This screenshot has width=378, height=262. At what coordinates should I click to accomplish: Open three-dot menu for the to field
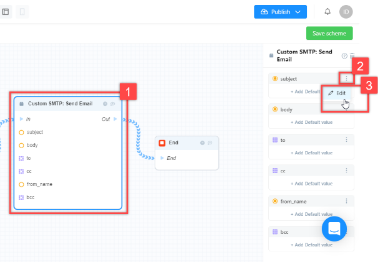[x=346, y=140]
